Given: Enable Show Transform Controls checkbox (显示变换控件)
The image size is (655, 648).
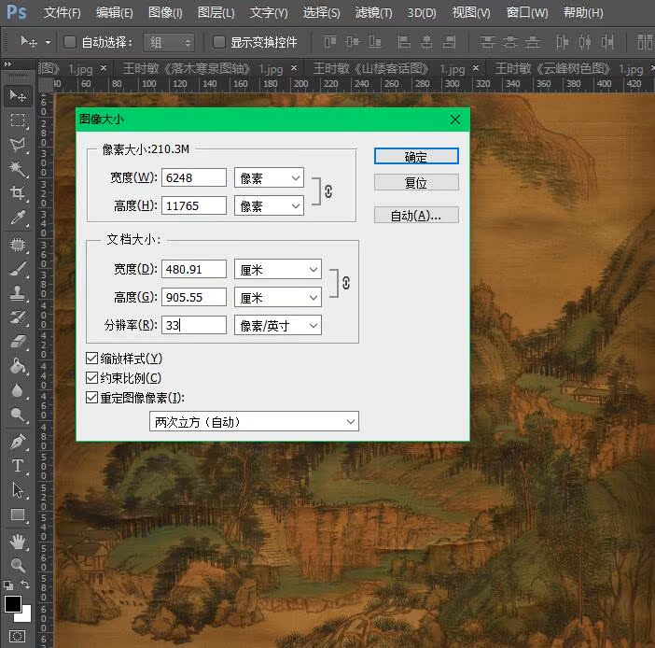Looking at the screenshot, I should pos(219,42).
